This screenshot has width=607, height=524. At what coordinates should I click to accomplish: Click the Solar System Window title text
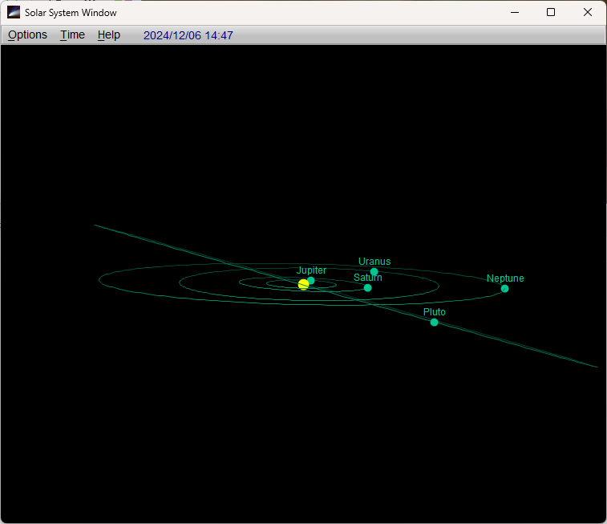click(x=71, y=13)
